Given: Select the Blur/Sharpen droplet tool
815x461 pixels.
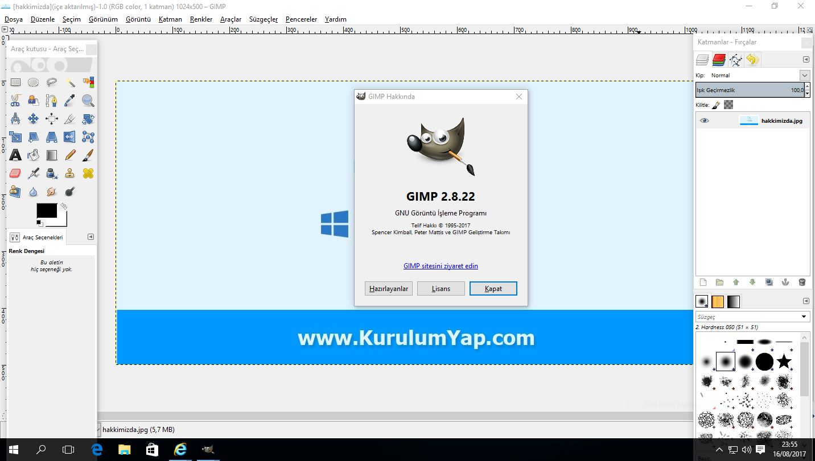Looking at the screenshot, I should [34, 192].
